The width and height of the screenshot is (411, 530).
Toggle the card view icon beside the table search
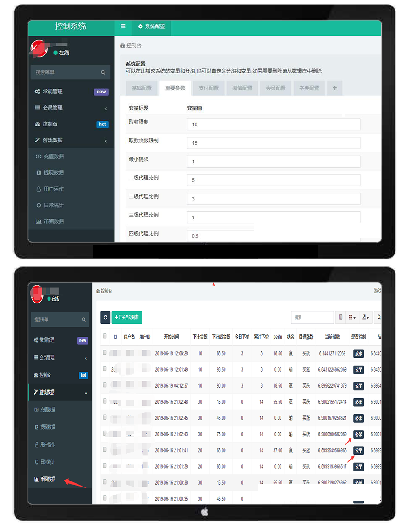tap(340, 317)
